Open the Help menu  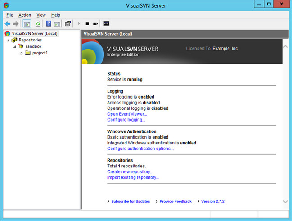pyautogui.click(x=56, y=15)
